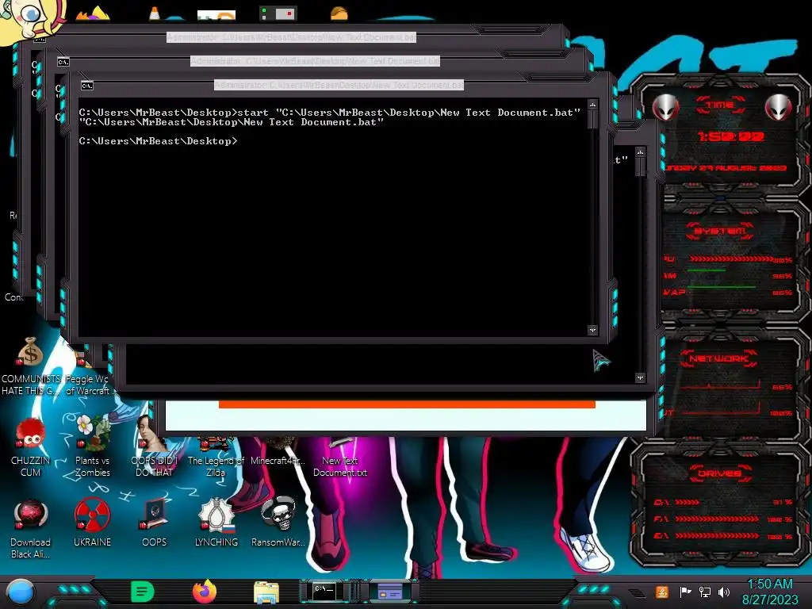Click the SWAP usage bar in SYSTEM
Image resolution: width=812 pixels, height=609 pixels.
(722, 287)
